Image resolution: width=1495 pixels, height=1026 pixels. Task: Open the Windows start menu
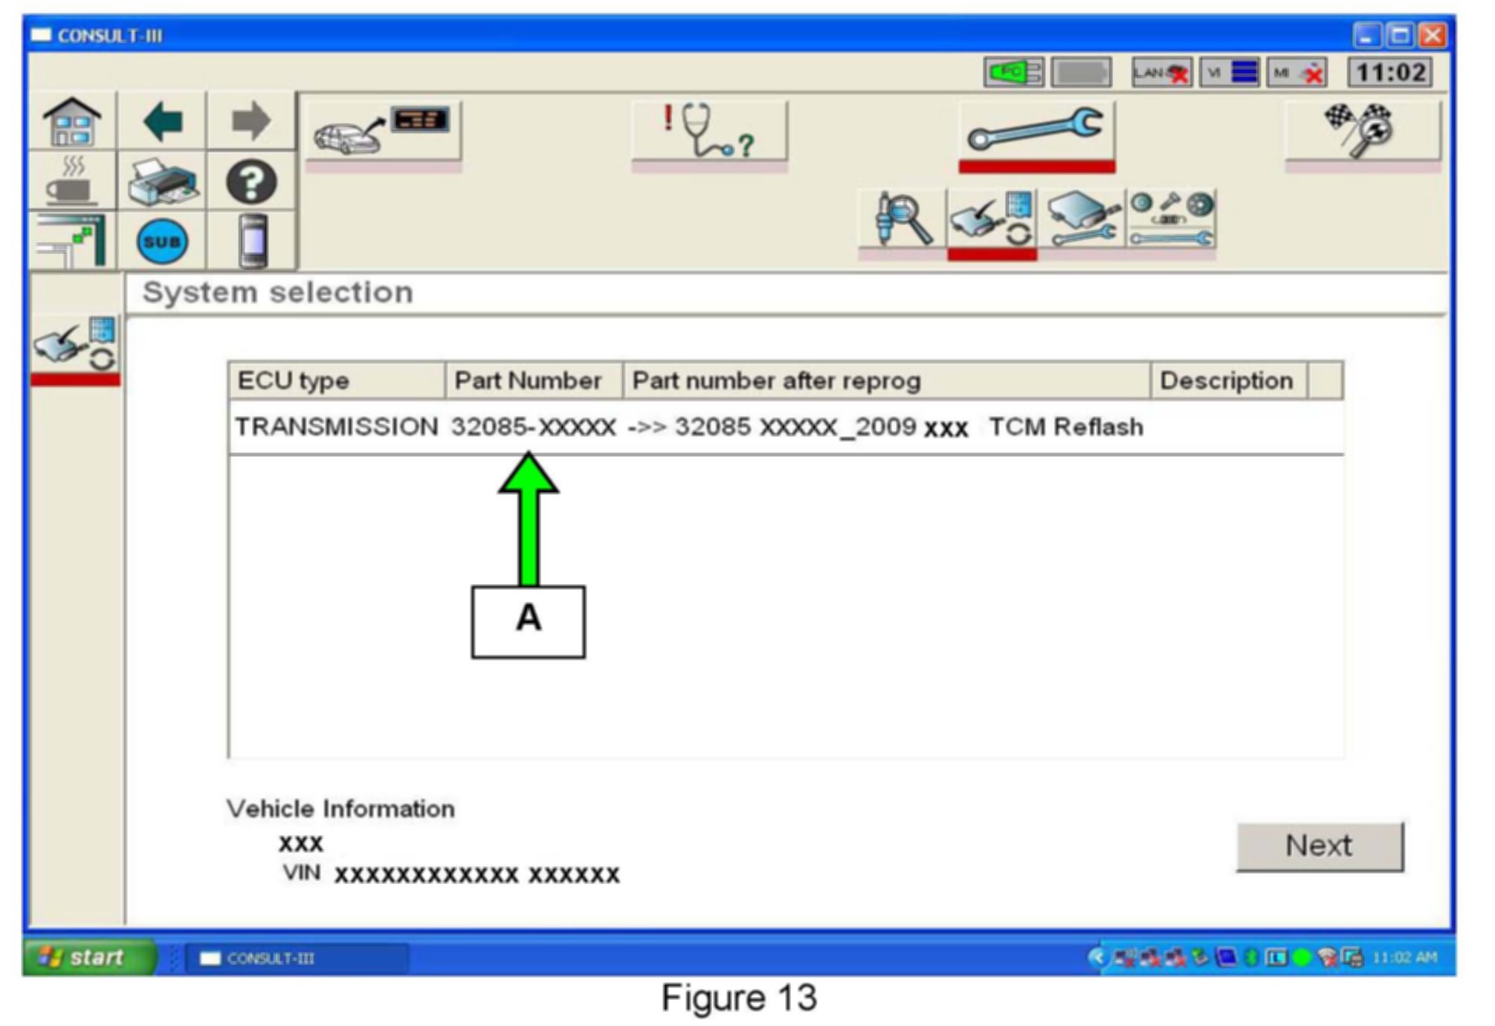tap(90, 957)
